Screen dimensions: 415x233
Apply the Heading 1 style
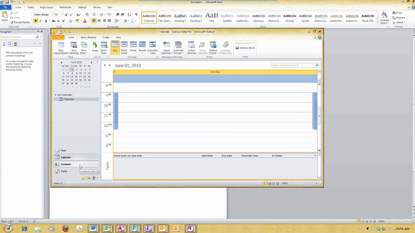180,18
